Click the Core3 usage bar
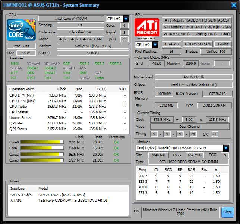Screen dimensions: 240x224 (x=42, y=160)
